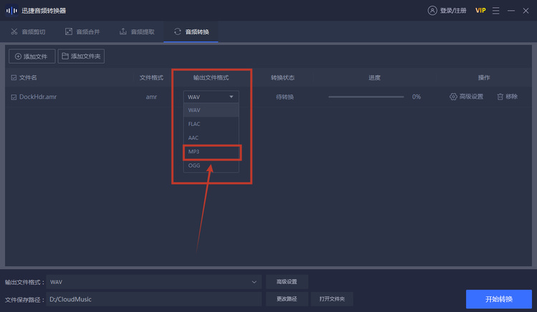The image size is (537, 312).
Task: Minimize the converter window
Action: tap(511, 11)
